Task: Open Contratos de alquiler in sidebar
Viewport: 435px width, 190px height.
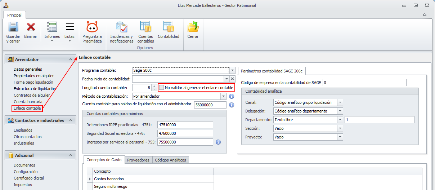Action: (32, 95)
